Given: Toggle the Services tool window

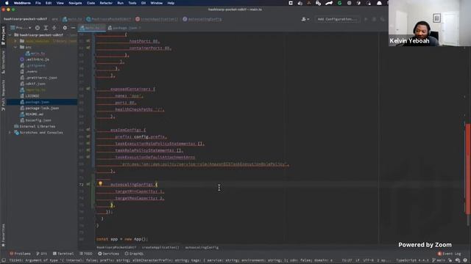Looking at the screenshot, I should (108, 254).
